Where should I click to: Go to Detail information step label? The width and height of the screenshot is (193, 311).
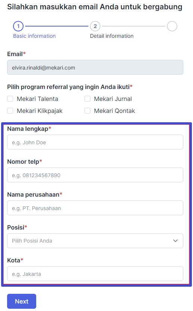112,36
